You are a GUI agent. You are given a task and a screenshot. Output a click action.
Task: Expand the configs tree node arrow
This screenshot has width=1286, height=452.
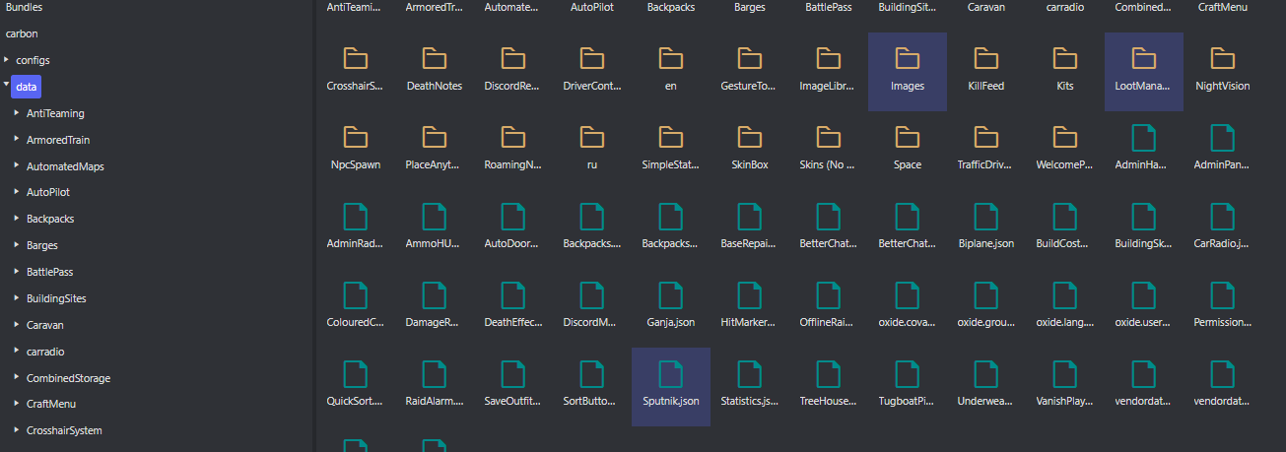[7, 60]
